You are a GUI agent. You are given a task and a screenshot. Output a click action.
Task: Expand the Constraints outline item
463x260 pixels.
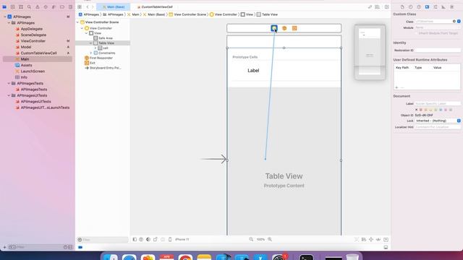91,53
